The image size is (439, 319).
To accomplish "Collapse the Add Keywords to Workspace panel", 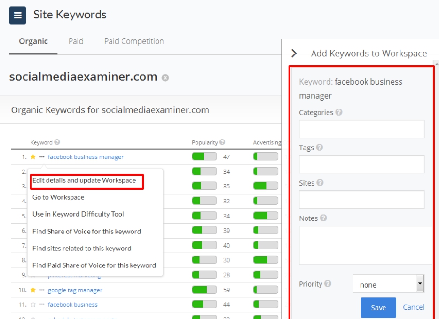I will [294, 53].
